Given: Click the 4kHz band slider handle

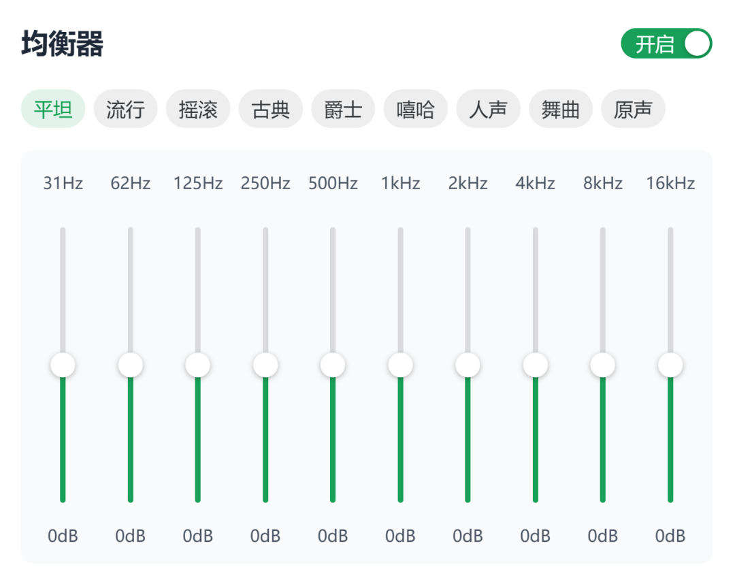Looking at the screenshot, I should click(536, 365).
